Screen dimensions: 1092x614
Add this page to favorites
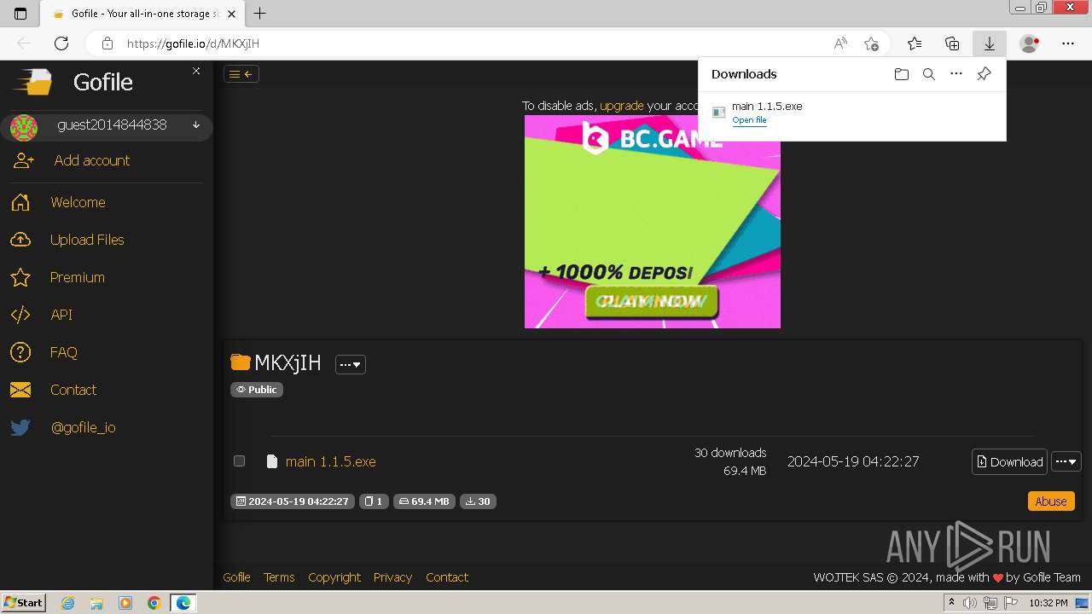pyautogui.click(x=871, y=43)
